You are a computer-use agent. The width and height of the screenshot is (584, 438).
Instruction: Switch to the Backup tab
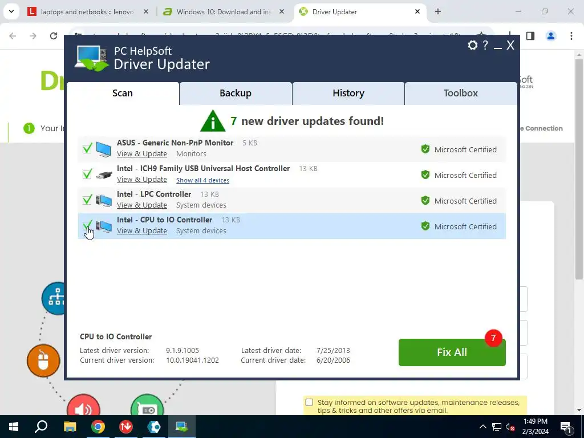point(236,93)
